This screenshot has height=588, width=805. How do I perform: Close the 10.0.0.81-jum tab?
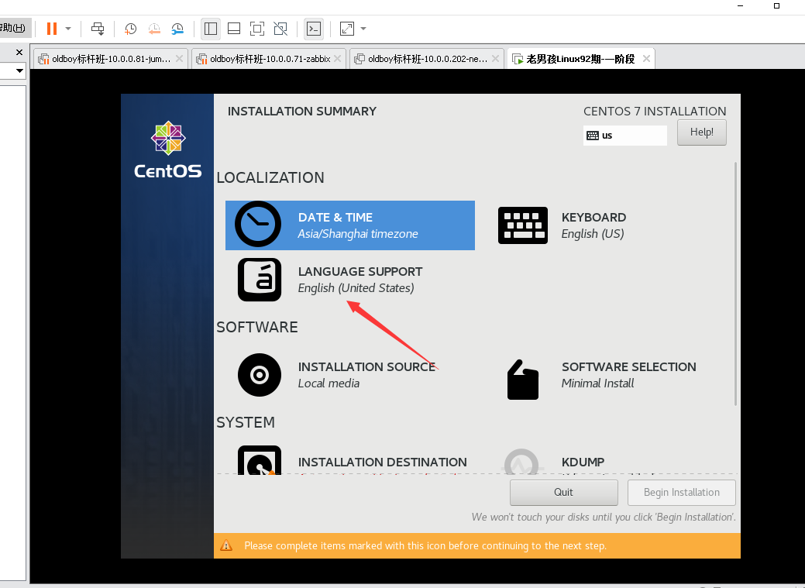coord(179,59)
